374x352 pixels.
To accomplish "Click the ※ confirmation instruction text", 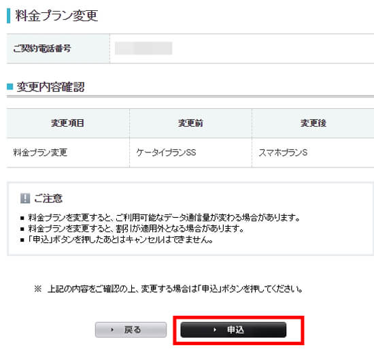I will 168,289.
